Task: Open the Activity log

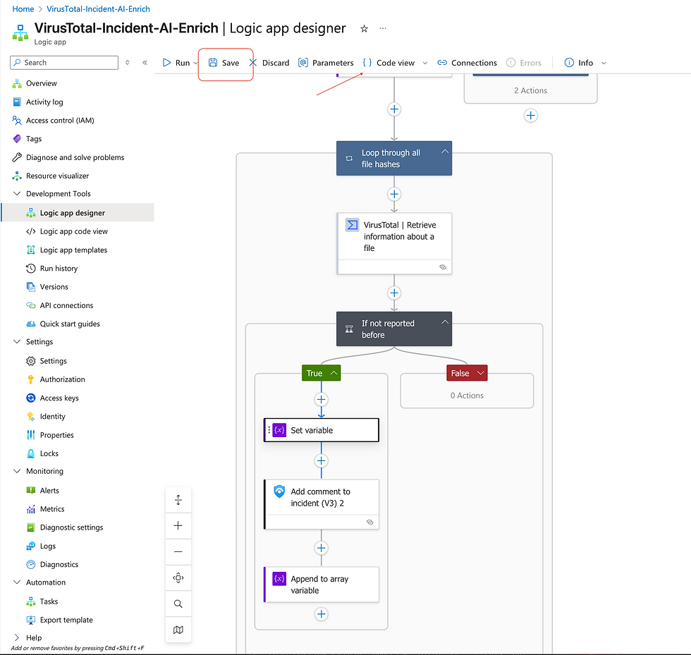Action: click(x=44, y=102)
